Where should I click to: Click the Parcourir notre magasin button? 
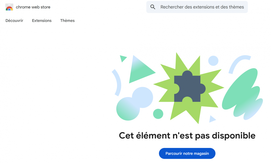[187, 153]
